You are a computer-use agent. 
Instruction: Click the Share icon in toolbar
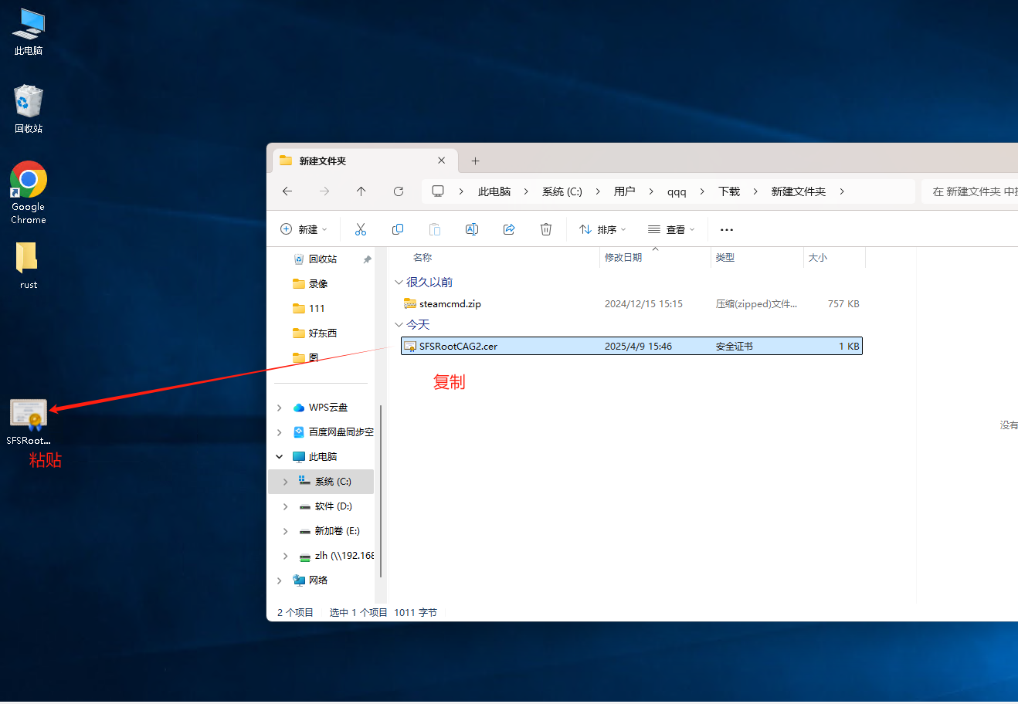[x=509, y=229]
